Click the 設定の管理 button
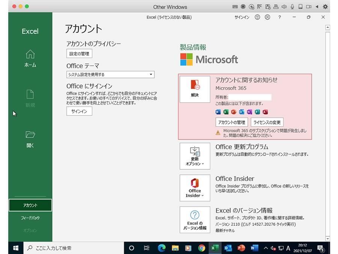 [x=79, y=53]
